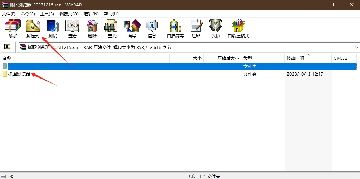
Task: Open the 查看 (View) toolbar icon
Action: click(73, 29)
